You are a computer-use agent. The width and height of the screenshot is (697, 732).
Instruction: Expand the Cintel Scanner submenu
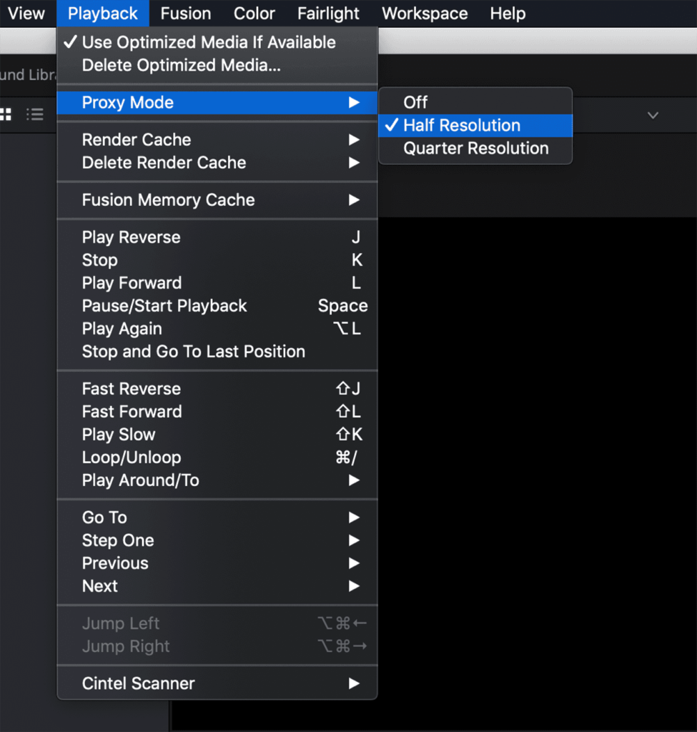click(217, 683)
